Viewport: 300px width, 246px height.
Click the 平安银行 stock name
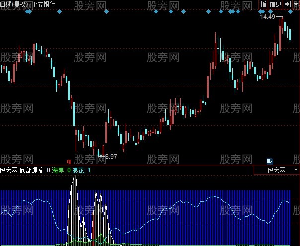[45, 4]
